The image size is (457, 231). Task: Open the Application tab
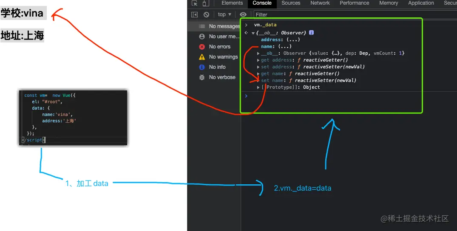(x=421, y=3)
